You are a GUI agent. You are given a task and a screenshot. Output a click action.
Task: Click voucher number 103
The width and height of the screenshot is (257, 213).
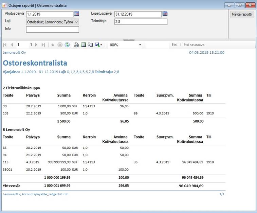5,113
